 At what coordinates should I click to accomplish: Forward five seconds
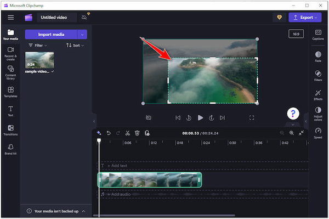pos(211,118)
